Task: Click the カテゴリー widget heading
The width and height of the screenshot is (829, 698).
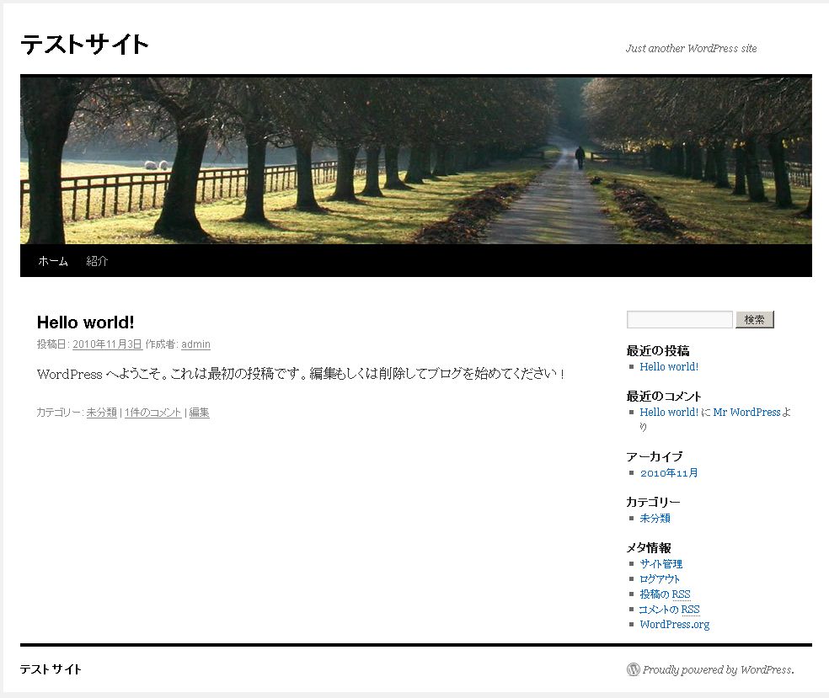Action: pyautogui.click(x=654, y=502)
